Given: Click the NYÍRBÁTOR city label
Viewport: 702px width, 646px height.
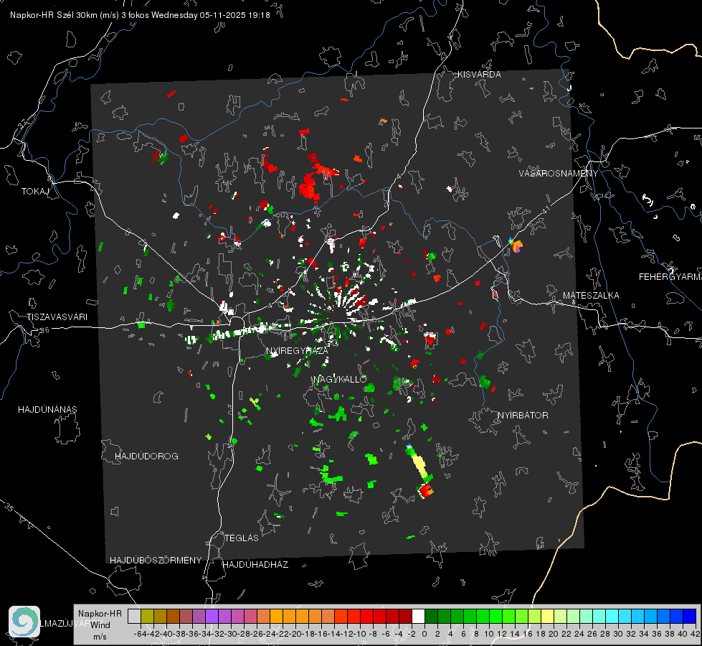Looking at the screenshot, I should coord(523,416).
